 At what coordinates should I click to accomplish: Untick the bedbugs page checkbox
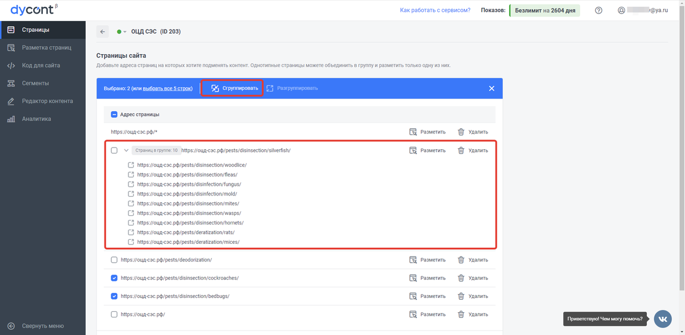(x=114, y=296)
